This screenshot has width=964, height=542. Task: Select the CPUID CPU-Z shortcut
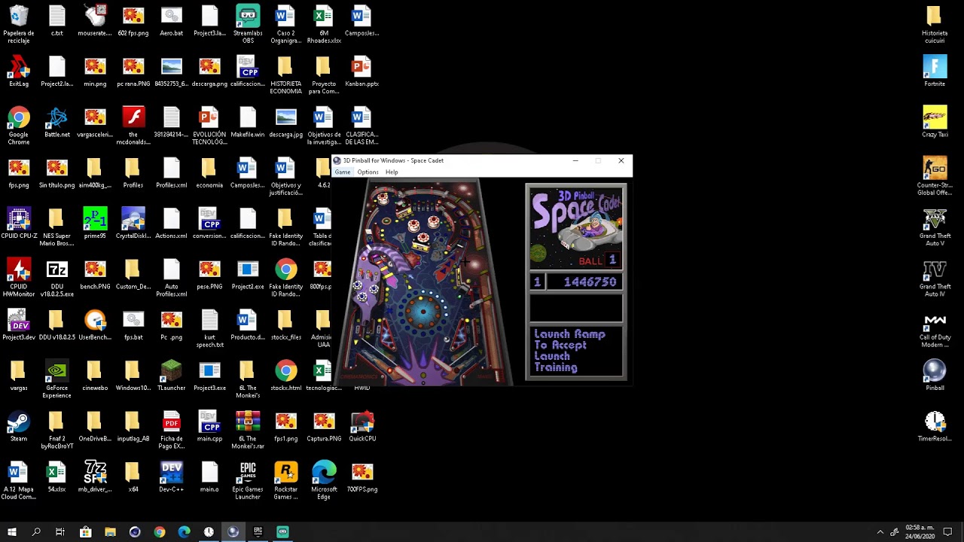point(19,224)
